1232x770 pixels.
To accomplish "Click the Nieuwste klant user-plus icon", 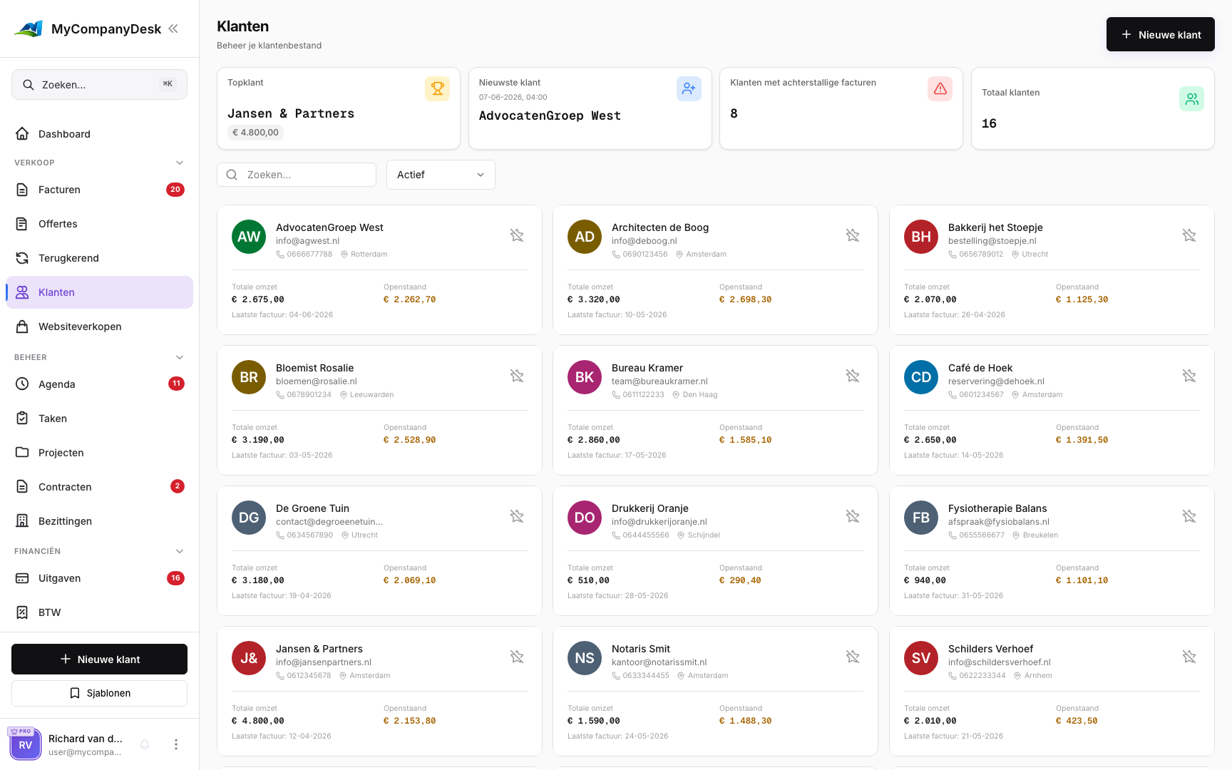I will pos(689,88).
